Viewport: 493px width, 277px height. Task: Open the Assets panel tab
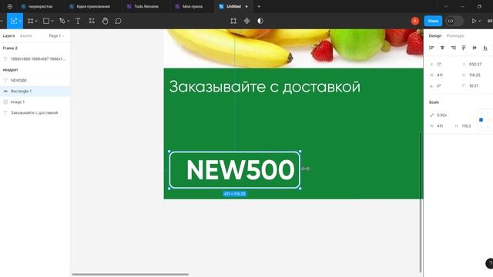pos(25,36)
